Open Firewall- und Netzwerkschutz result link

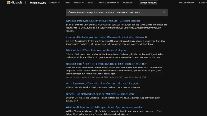tap(100, 94)
